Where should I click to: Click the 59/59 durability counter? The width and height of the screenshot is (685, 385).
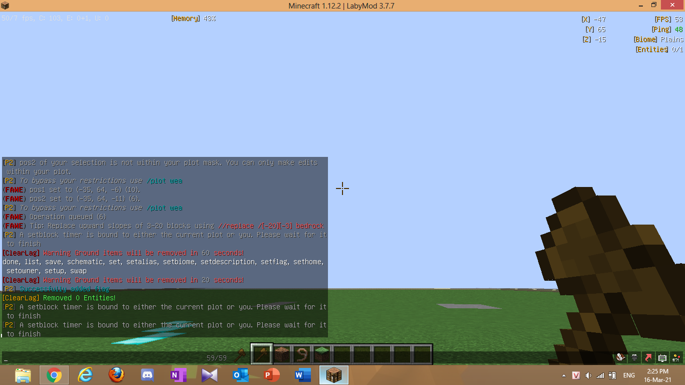coord(217,358)
